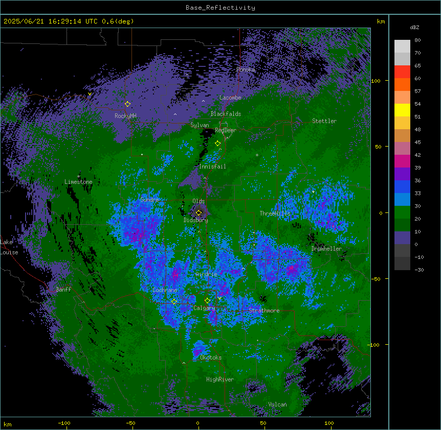This screenshot has height=430, width=441.
Task: Click the Calgary city label
Action: tap(204, 308)
